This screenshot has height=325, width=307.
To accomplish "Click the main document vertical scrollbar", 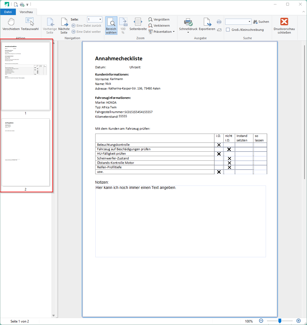I will 305,112.
